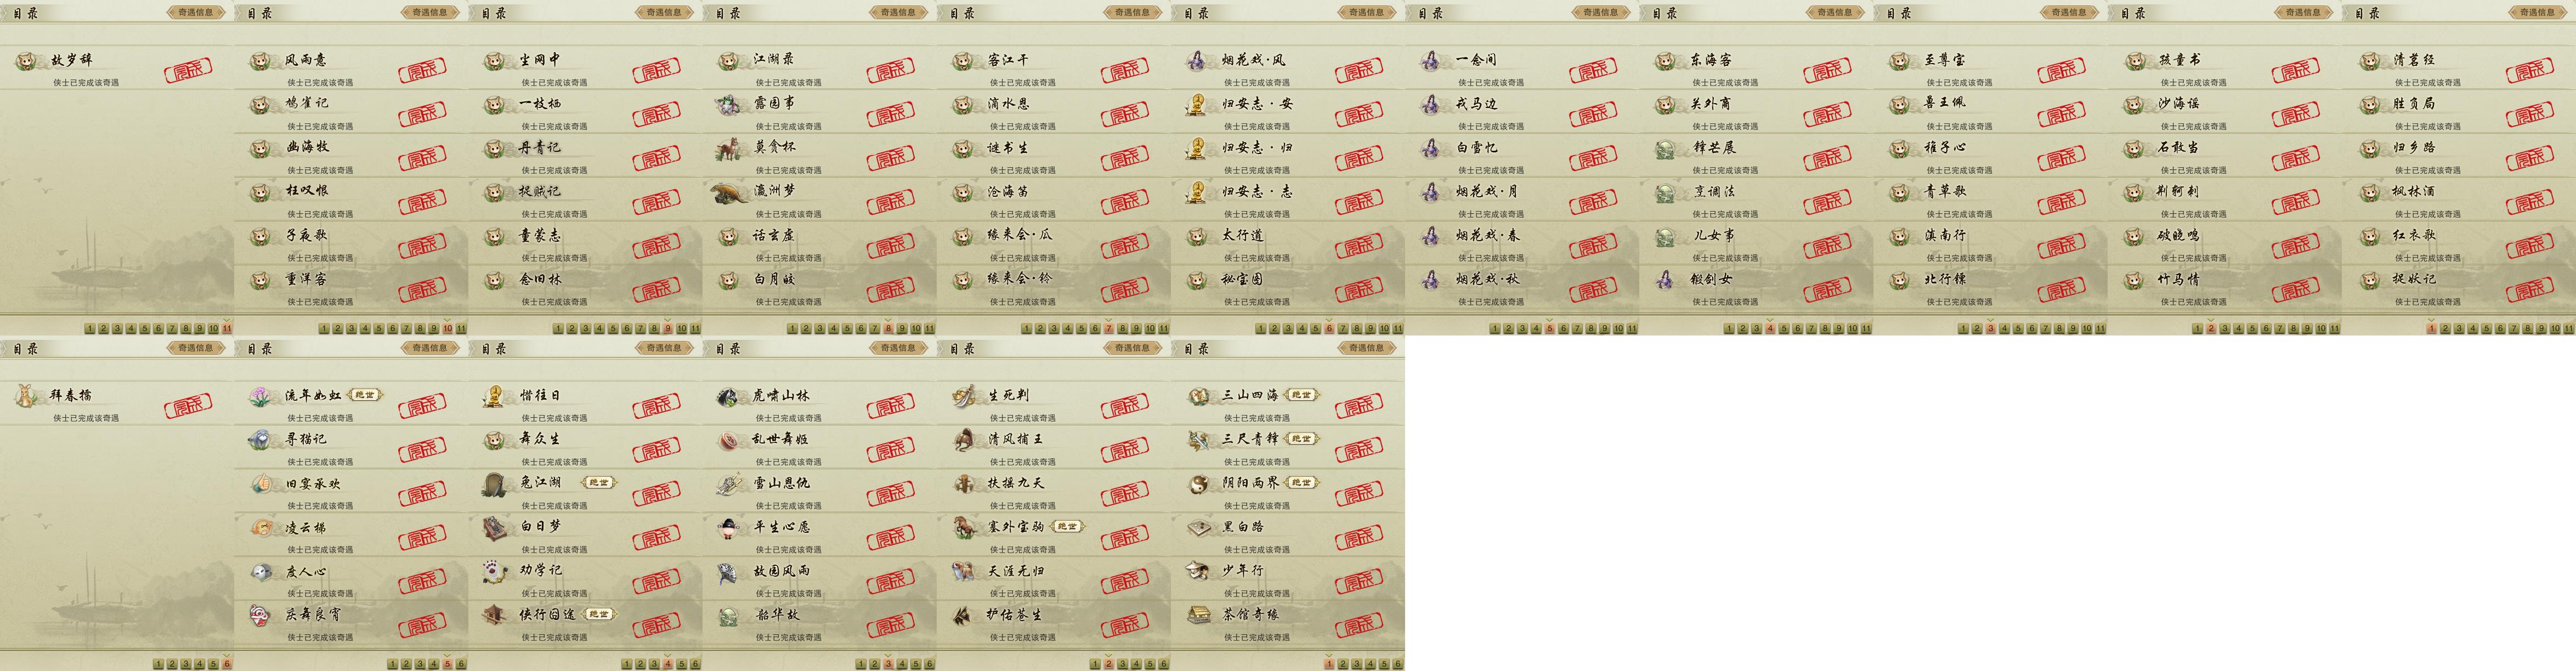Click the red seal stamp on 生死判
Screen dimensions: 2576x671
1124,406
